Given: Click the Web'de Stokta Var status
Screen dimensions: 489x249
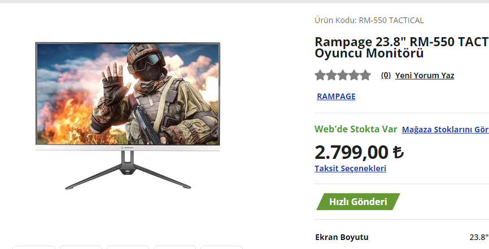Looking at the screenshot, I should [356, 129].
